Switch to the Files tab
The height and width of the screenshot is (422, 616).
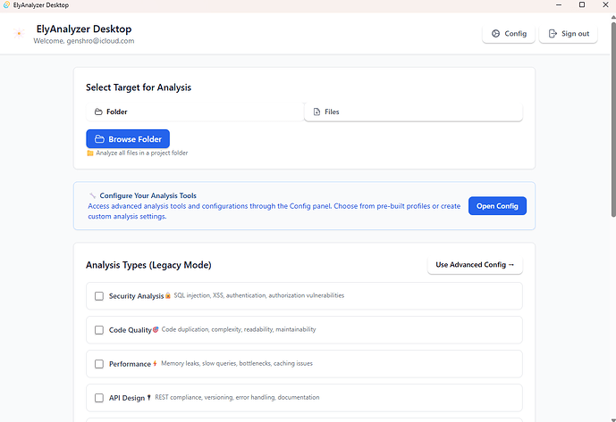click(413, 112)
